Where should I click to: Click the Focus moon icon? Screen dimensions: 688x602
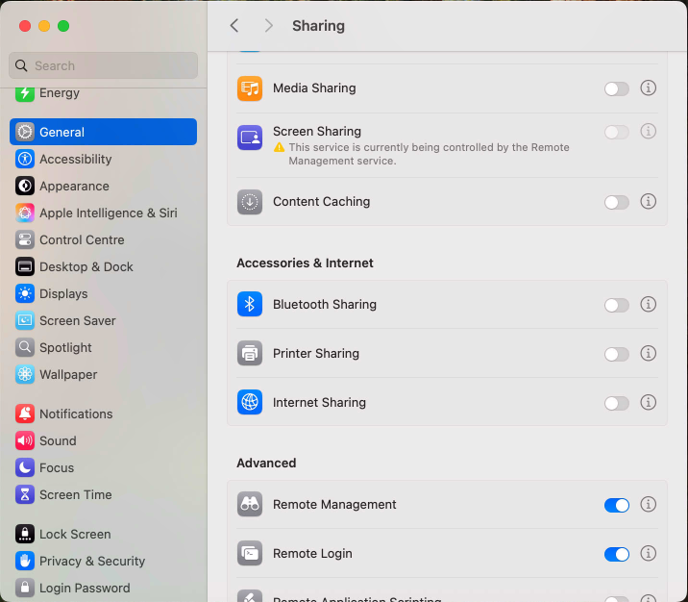[25, 467]
